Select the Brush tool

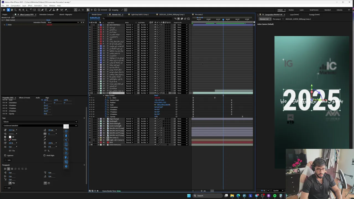click(x=50, y=10)
